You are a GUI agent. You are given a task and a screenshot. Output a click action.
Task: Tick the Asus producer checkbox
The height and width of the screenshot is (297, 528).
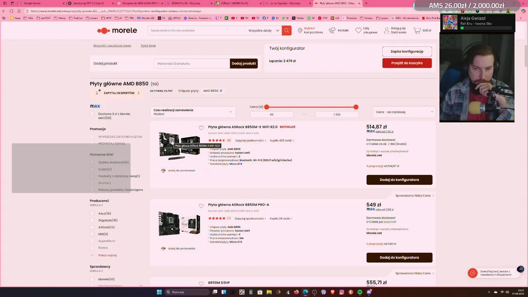(x=92, y=214)
